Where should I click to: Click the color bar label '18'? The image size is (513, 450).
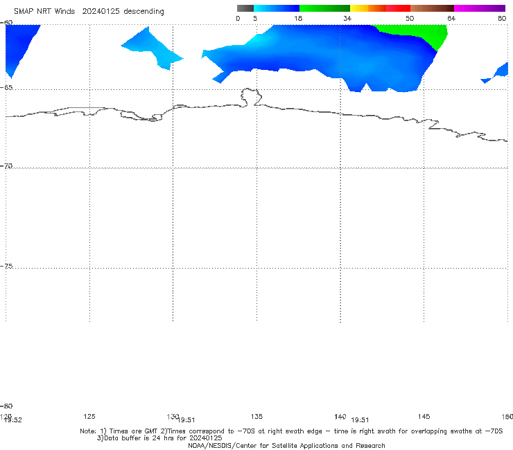click(x=298, y=19)
